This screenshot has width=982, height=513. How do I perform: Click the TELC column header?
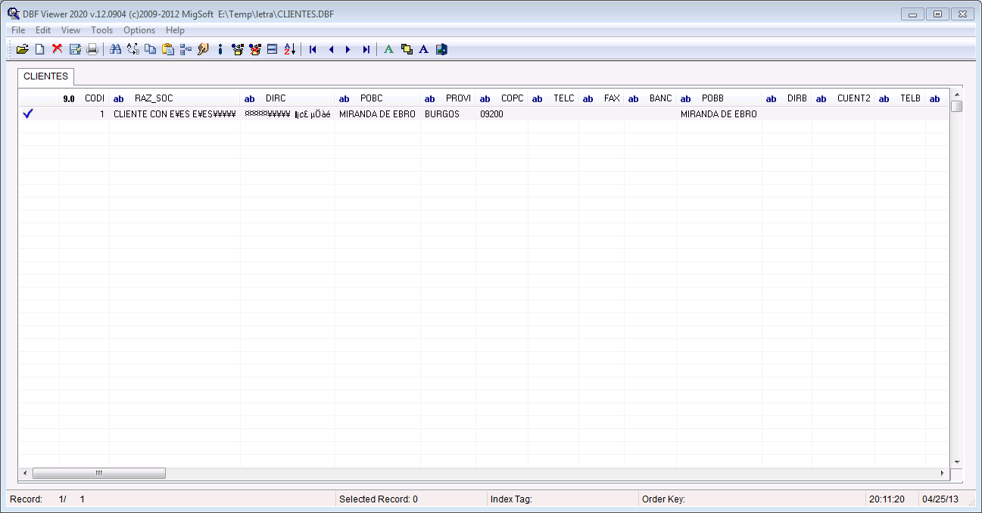tap(553, 98)
